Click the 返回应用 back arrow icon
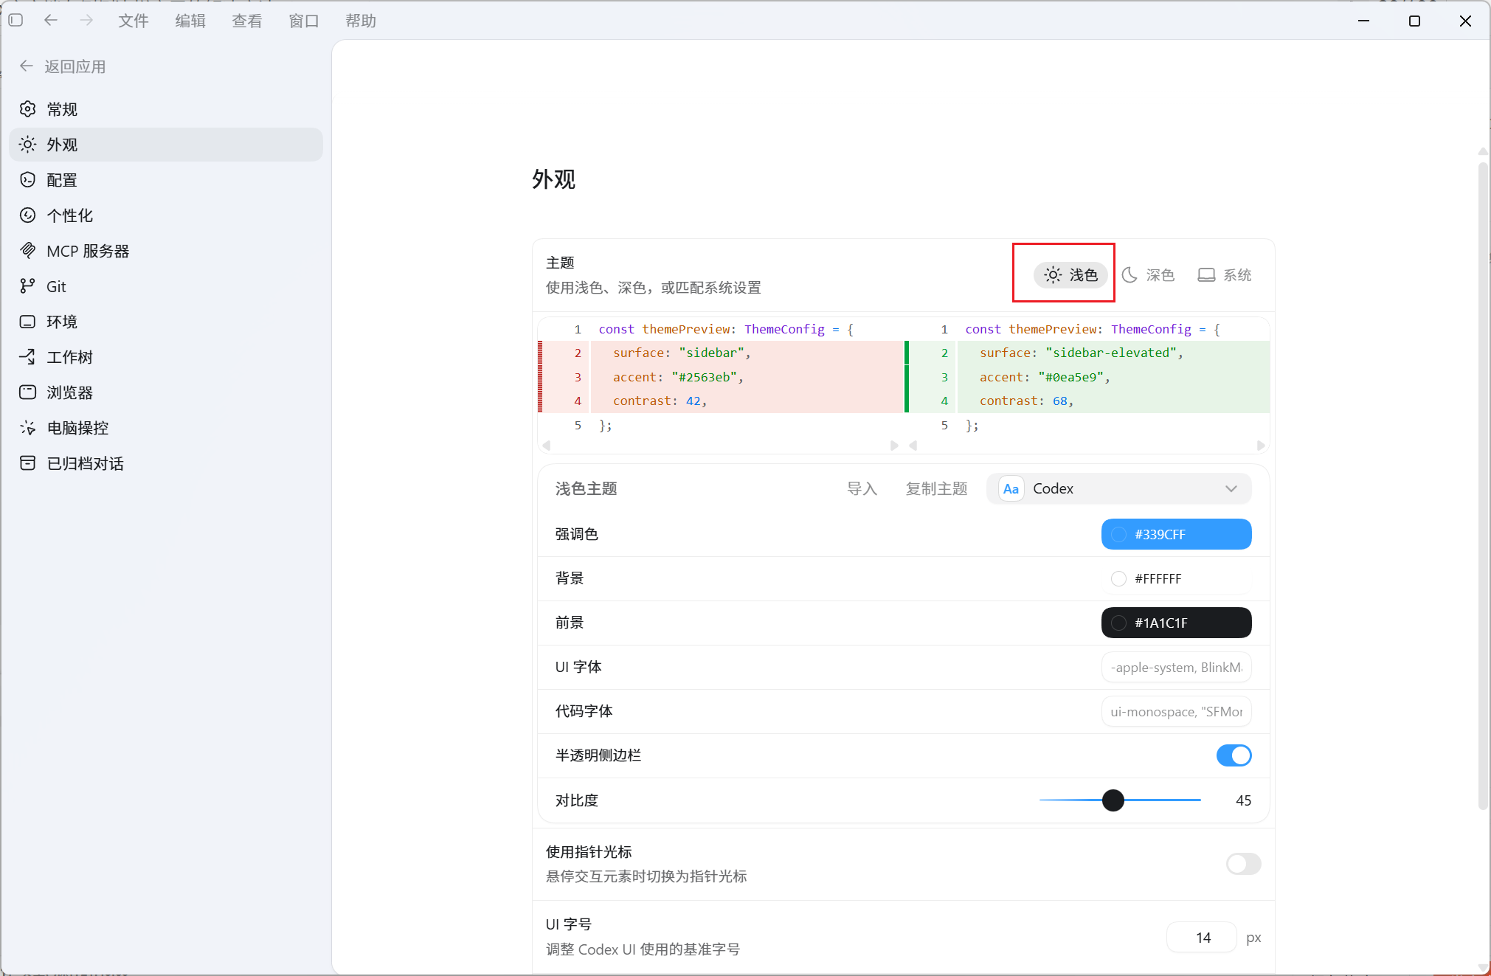The height and width of the screenshot is (976, 1491). click(27, 66)
